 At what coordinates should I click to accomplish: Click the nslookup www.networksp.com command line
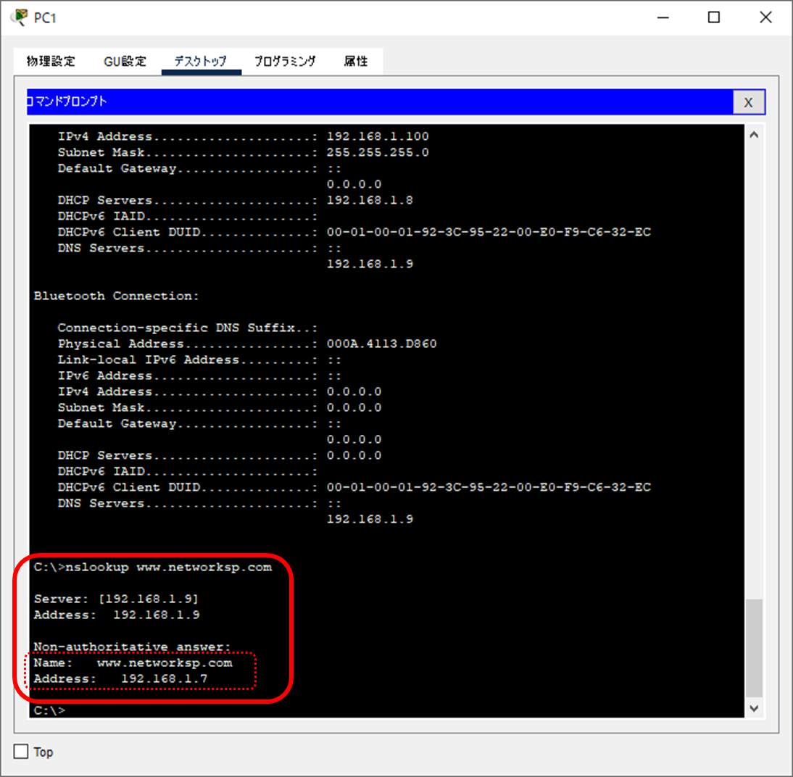coord(153,568)
